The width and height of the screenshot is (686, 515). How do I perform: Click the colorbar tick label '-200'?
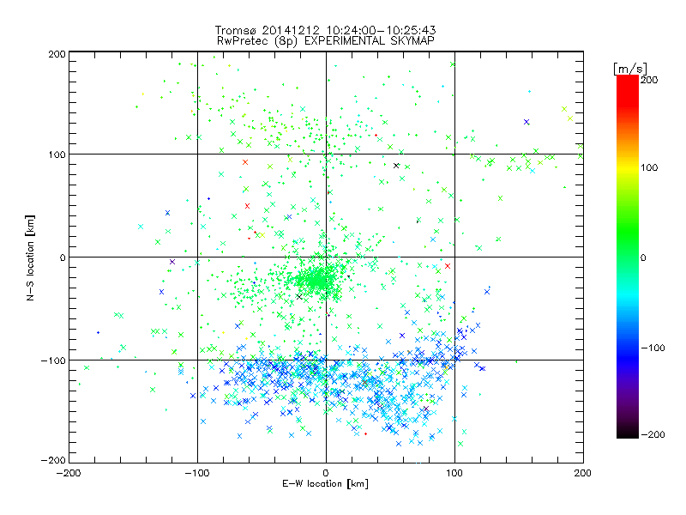click(x=653, y=434)
